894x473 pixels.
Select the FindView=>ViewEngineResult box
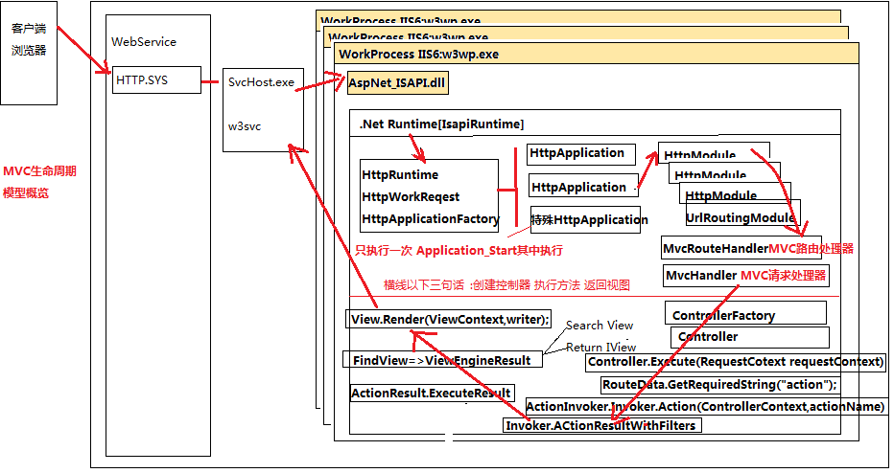click(x=442, y=360)
